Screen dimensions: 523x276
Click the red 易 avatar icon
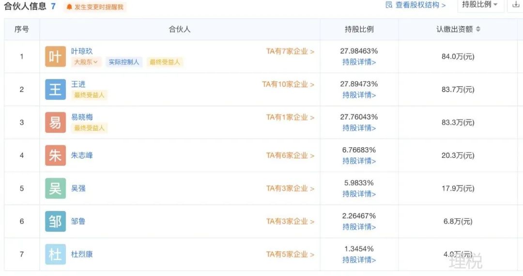55,123
